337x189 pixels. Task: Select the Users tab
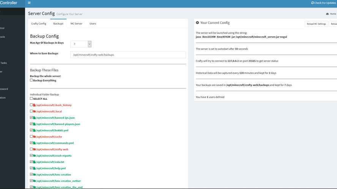93,24
